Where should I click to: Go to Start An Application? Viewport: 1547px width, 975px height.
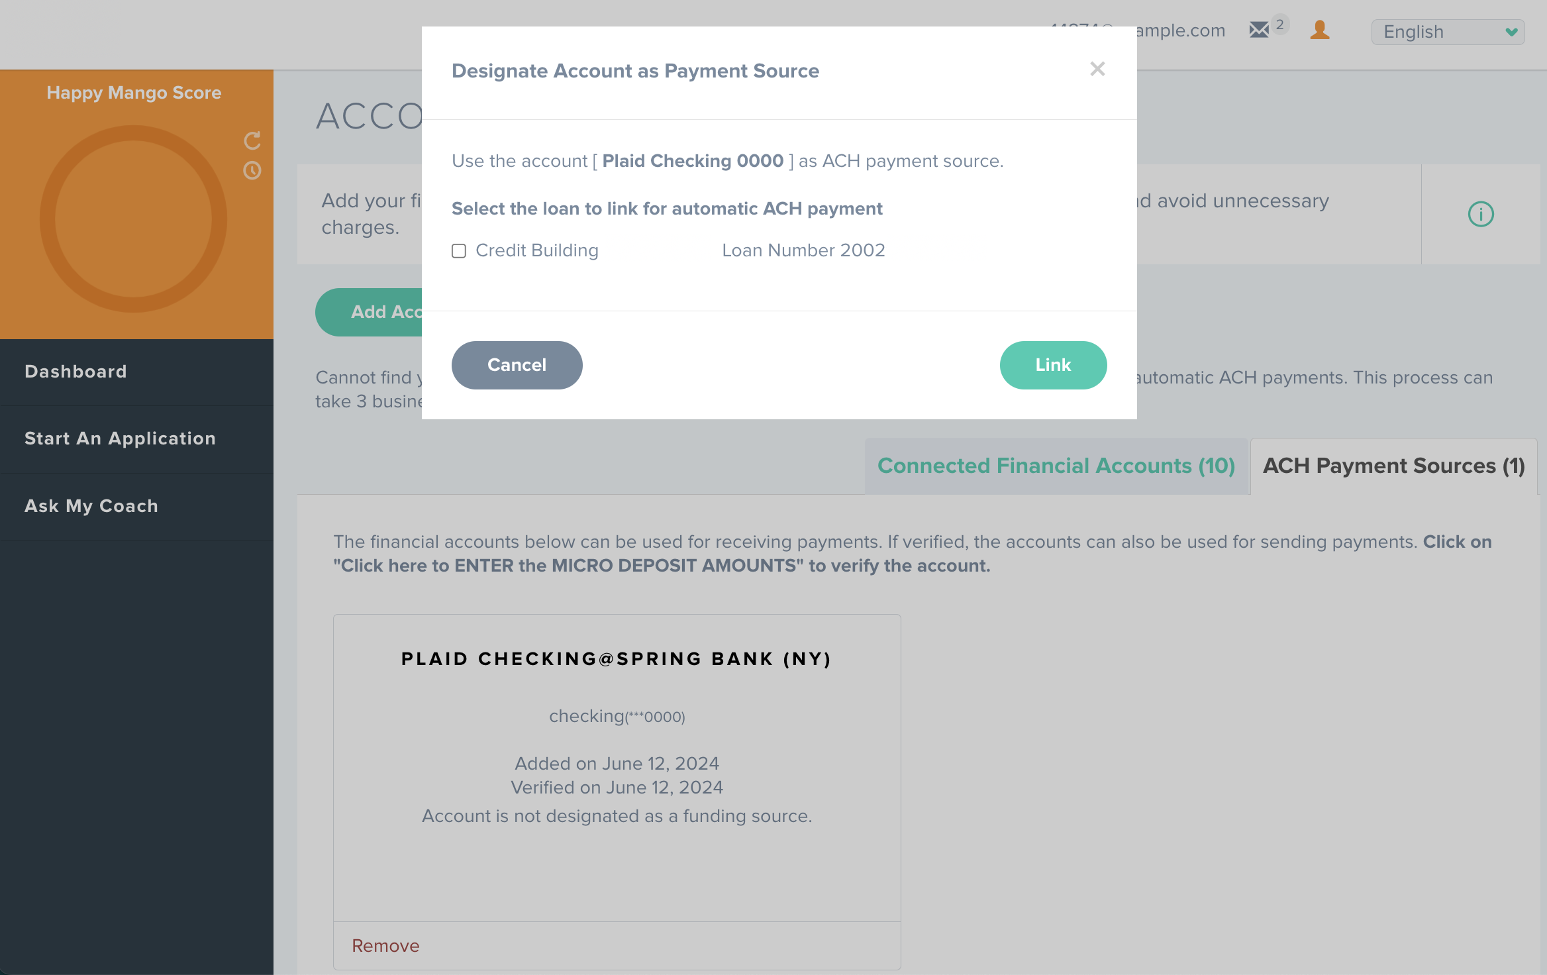[x=120, y=438]
